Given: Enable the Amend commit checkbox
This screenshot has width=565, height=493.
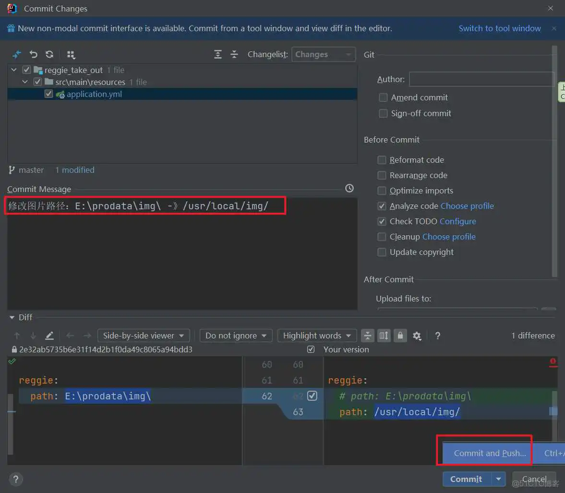Looking at the screenshot, I should click(383, 97).
